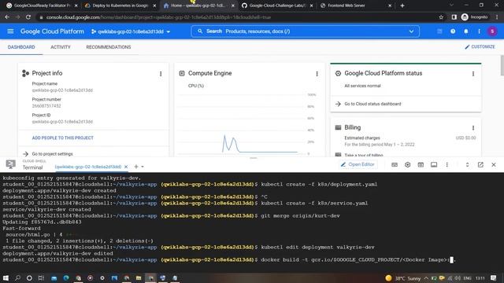Viewport: 504px width, 283px height.
Task: Open the project selector qwiklabs-gcp-02 dropdown
Action: click(x=131, y=31)
